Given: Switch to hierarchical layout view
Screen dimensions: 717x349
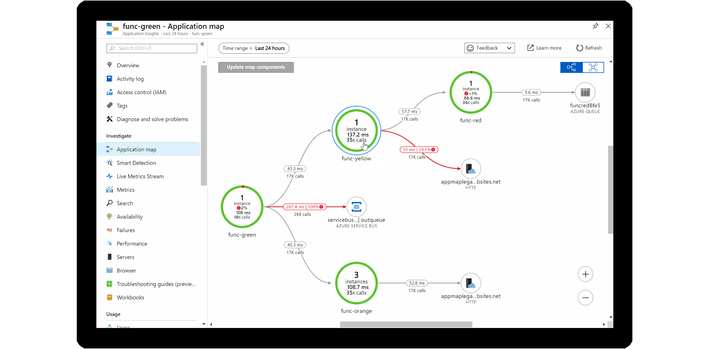Looking at the screenshot, I should (x=571, y=67).
